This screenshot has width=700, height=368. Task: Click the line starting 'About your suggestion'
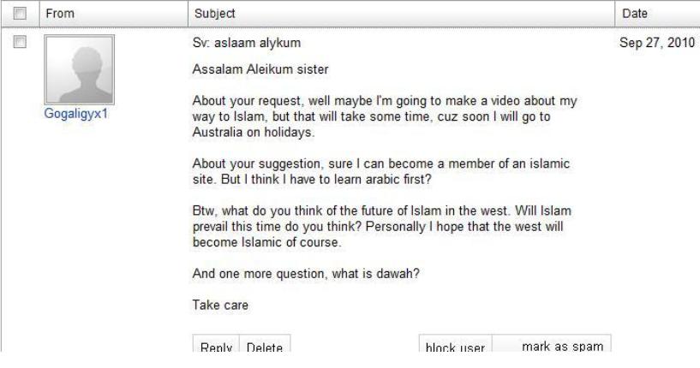click(383, 163)
